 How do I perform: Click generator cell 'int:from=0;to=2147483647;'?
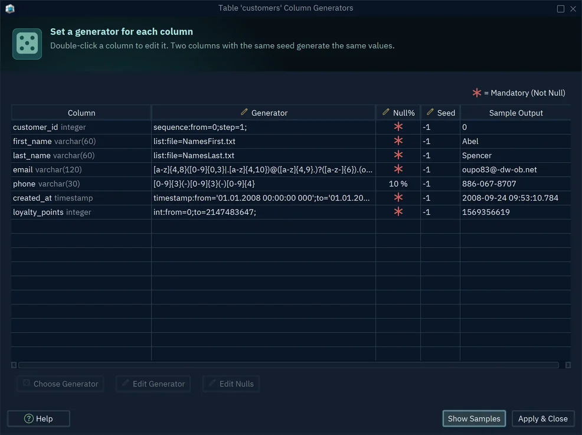[x=263, y=212]
